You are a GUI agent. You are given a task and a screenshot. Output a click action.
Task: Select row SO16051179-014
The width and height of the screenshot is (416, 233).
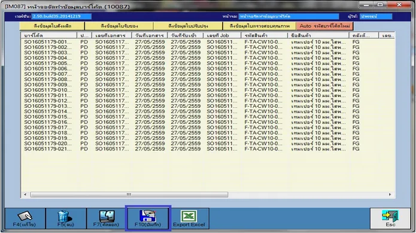click(208, 111)
